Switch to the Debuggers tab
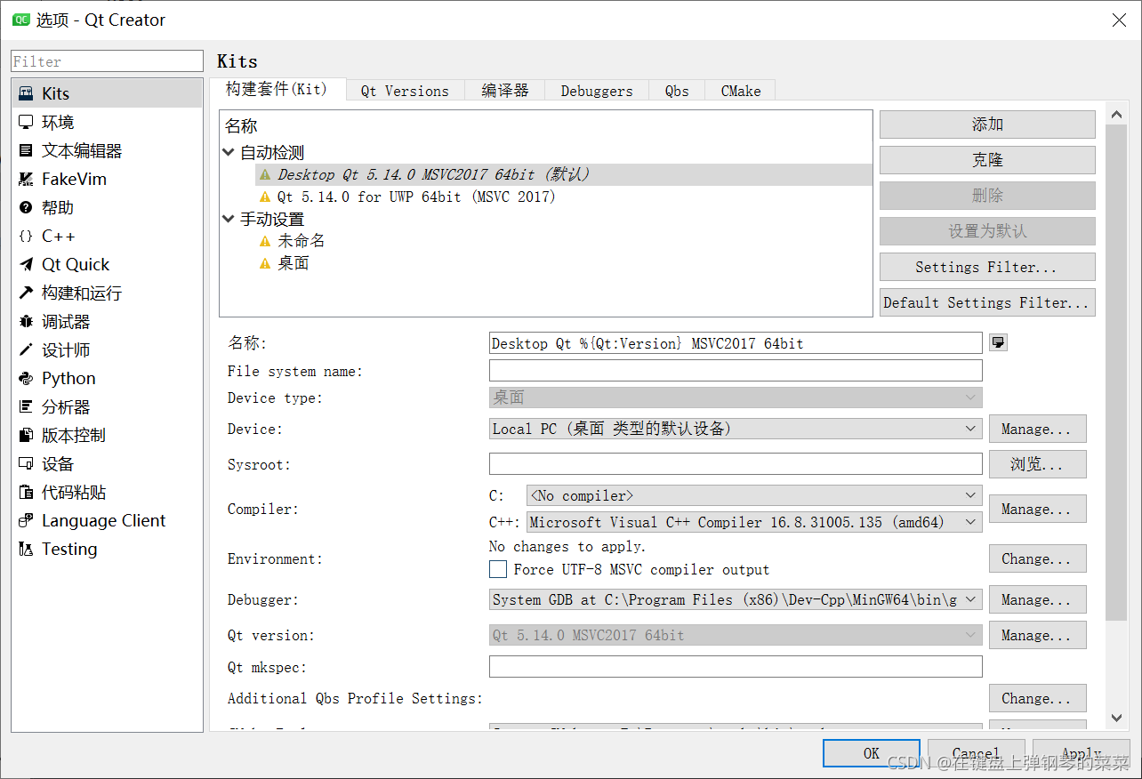The width and height of the screenshot is (1142, 779). point(597,91)
